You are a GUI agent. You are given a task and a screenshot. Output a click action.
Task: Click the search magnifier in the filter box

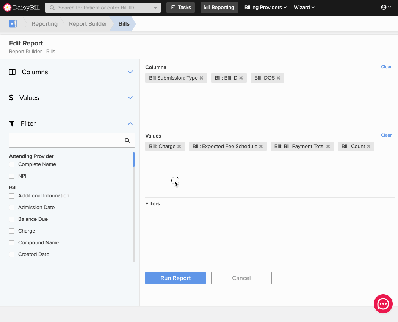(127, 140)
